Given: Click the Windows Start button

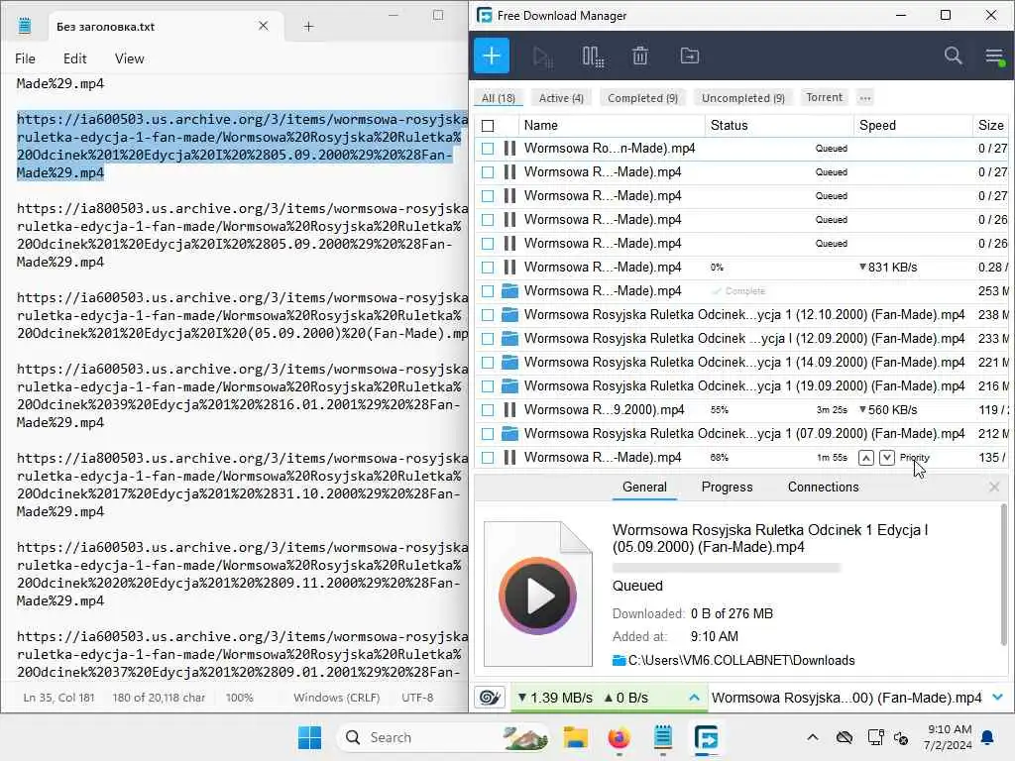Looking at the screenshot, I should click(x=309, y=737).
